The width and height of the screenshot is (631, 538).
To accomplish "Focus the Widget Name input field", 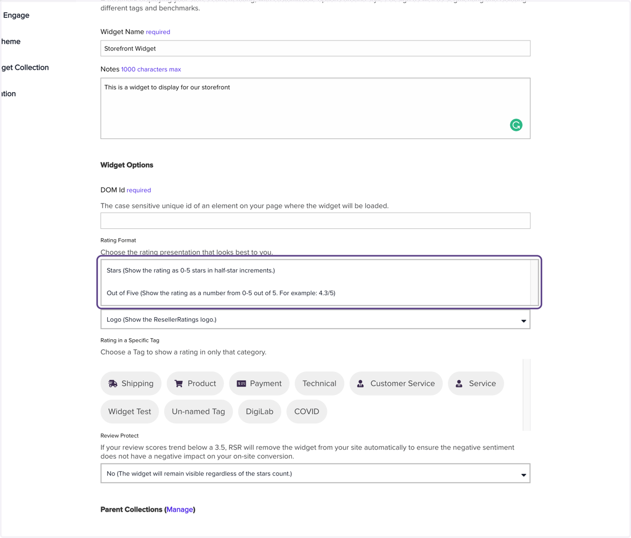I will click(x=315, y=48).
